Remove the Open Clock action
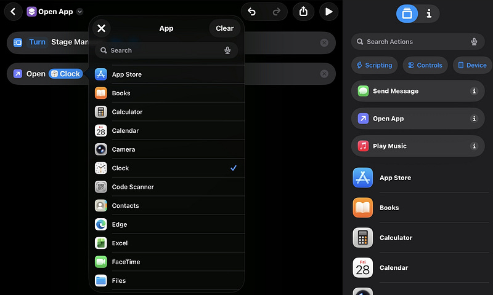Screen dimensions: 493x295 pos(324,74)
